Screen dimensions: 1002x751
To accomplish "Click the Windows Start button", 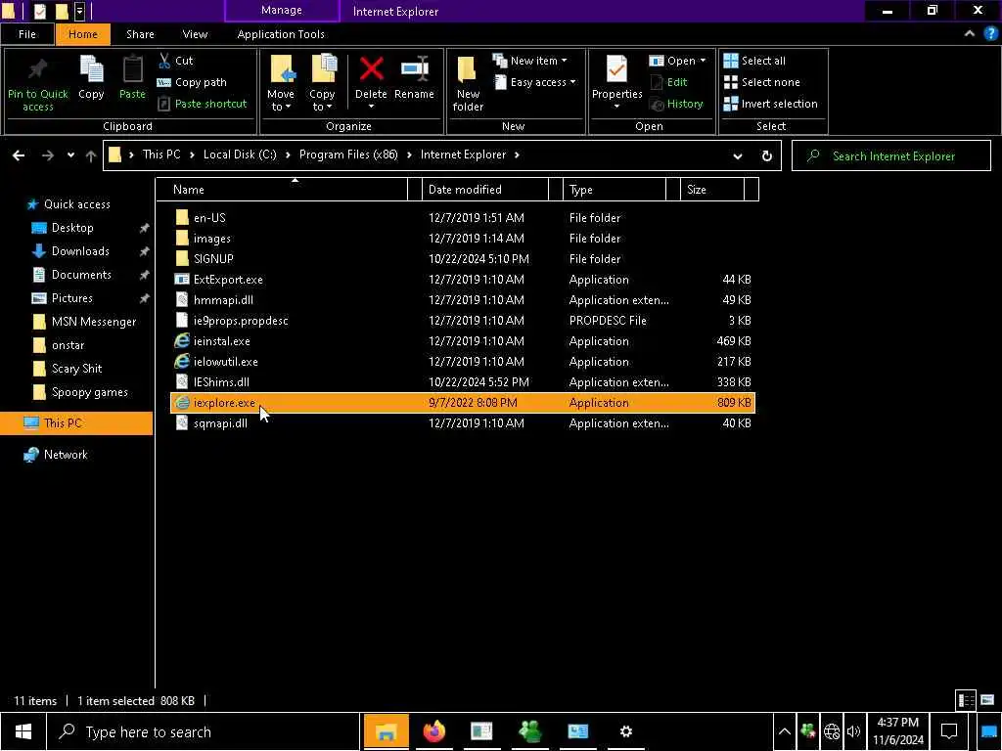I will 23,731.
